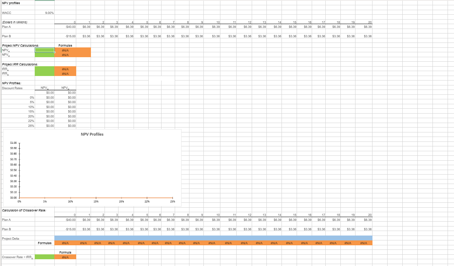Select the '(Dollars in Millions)' header cell
Viewport: 454px width, 266px height.
[x=18, y=23]
